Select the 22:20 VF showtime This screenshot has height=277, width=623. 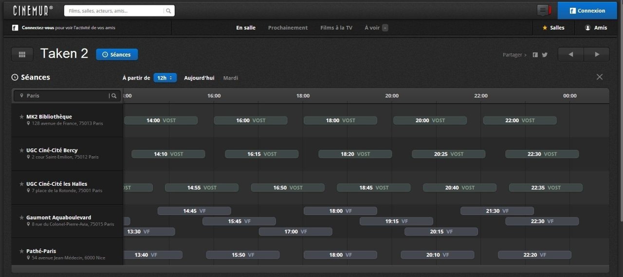(534, 255)
